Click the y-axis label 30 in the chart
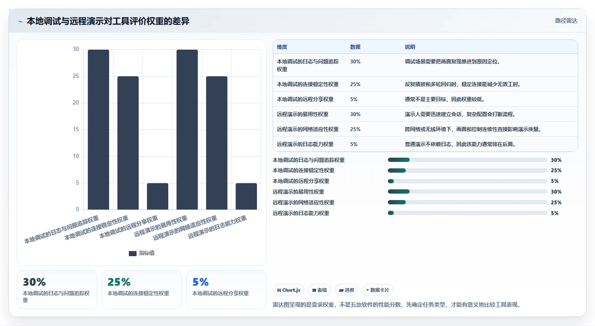This screenshot has width=595, height=326. tap(76, 49)
